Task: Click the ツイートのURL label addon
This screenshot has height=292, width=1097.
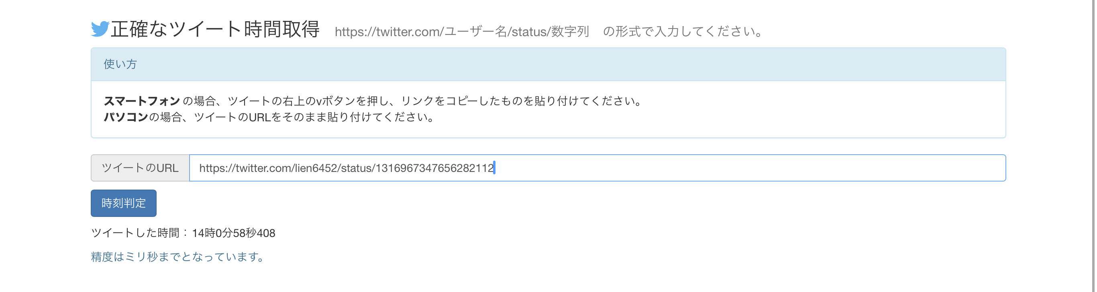Action: pos(140,168)
